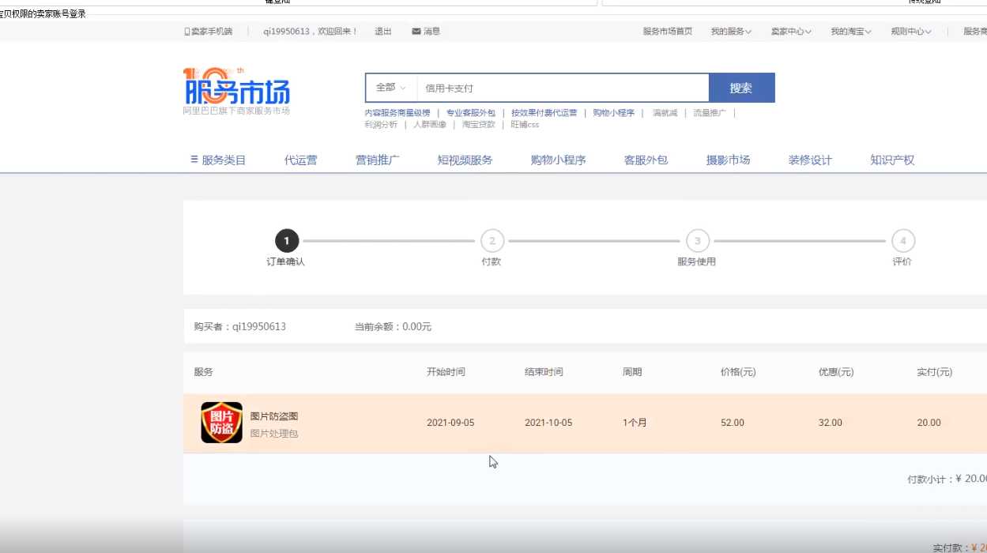Open the 利润分析 quick link
This screenshot has height=553, width=987.
pyautogui.click(x=381, y=125)
